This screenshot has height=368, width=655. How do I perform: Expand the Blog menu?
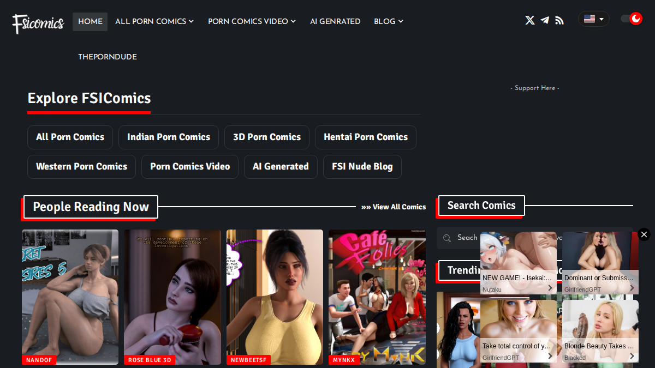click(389, 21)
